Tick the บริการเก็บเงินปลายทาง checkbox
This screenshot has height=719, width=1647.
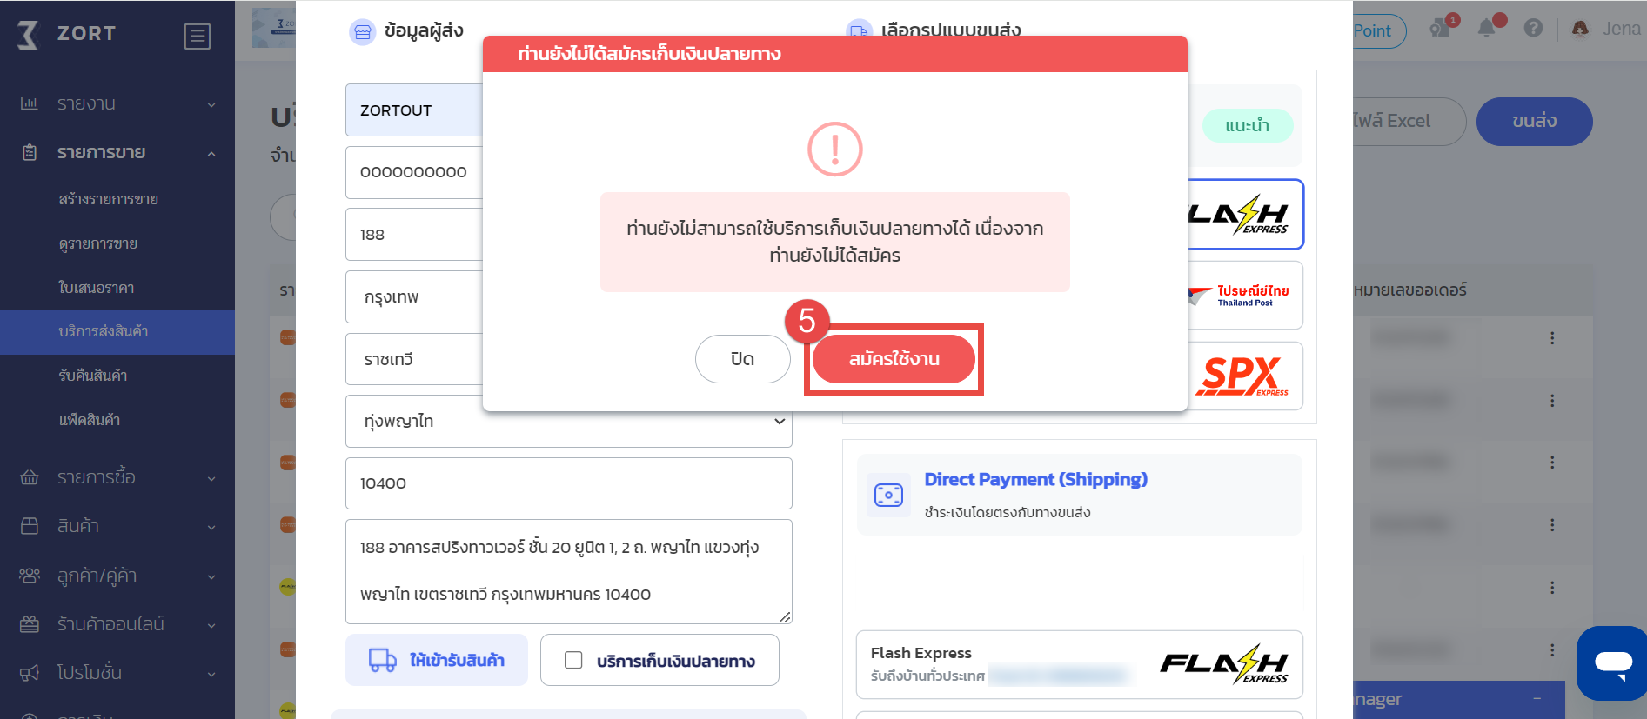(573, 661)
